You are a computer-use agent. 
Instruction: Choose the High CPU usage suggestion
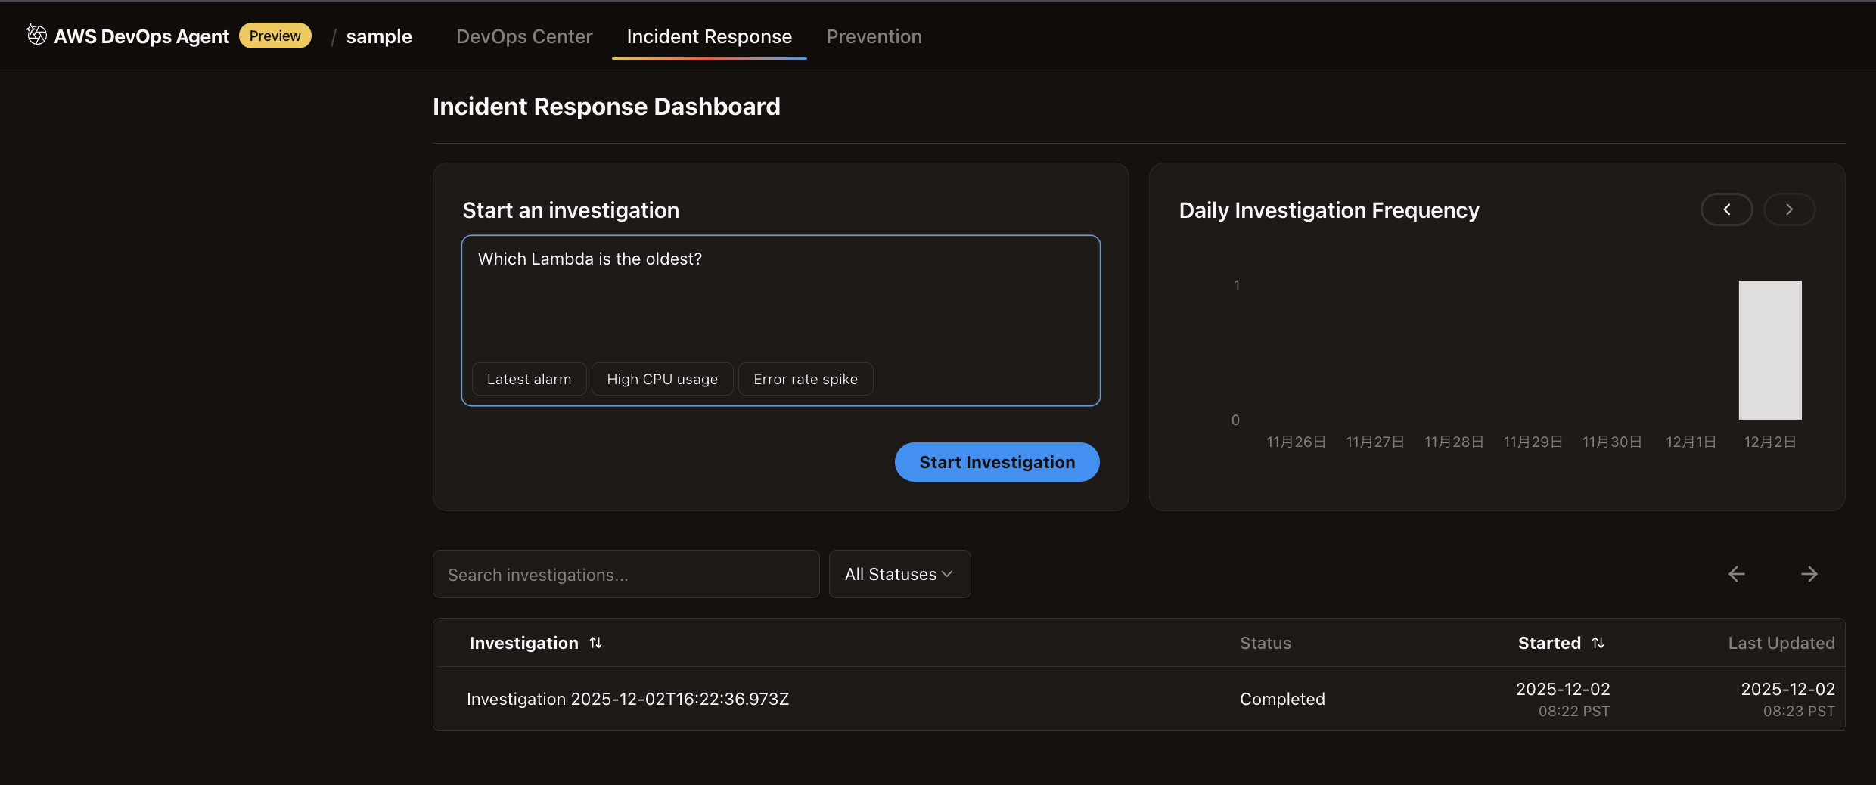click(x=662, y=379)
